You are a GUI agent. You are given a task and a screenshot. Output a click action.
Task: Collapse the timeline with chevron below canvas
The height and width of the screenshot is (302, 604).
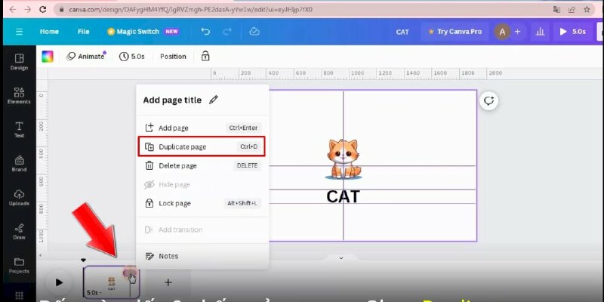[x=341, y=258]
